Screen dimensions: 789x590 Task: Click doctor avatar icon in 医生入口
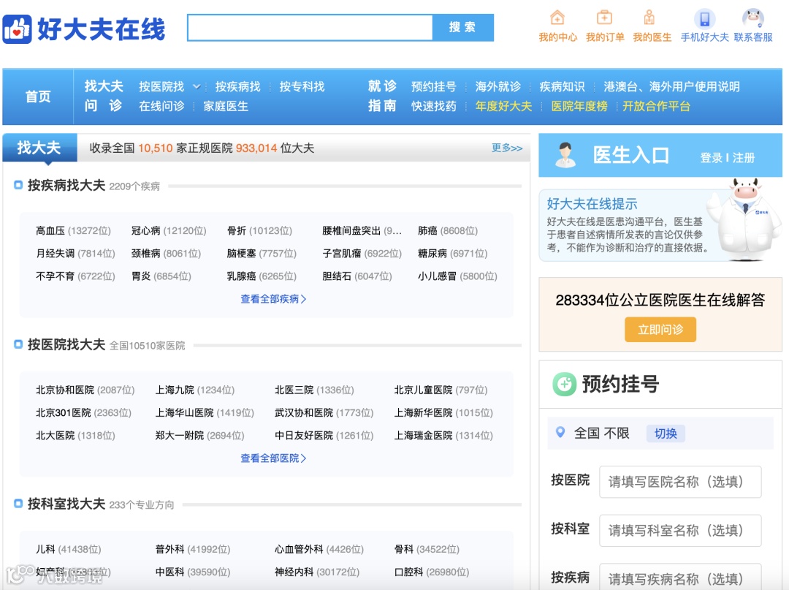pyautogui.click(x=565, y=155)
